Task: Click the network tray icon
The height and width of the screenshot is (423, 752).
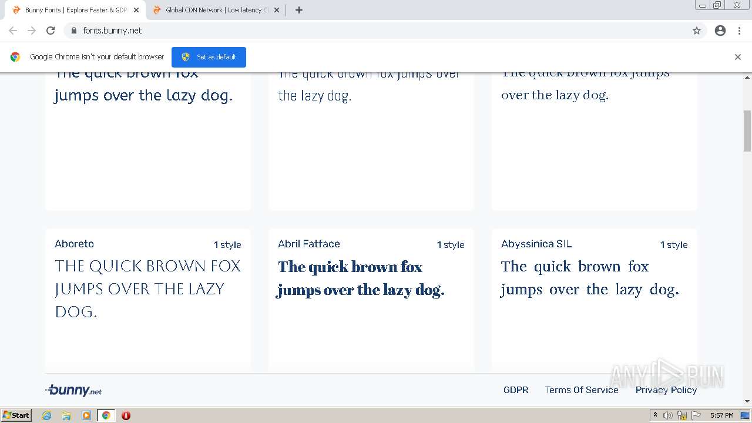Action: point(682,415)
